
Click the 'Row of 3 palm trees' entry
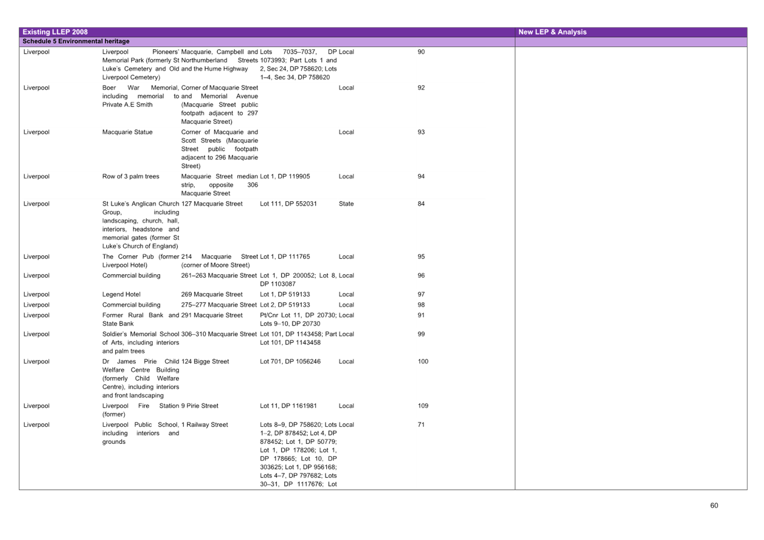pyautogui.click(x=131, y=177)
